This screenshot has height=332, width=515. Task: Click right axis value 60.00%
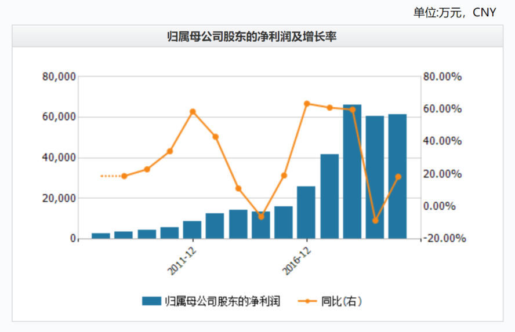coord(442,109)
